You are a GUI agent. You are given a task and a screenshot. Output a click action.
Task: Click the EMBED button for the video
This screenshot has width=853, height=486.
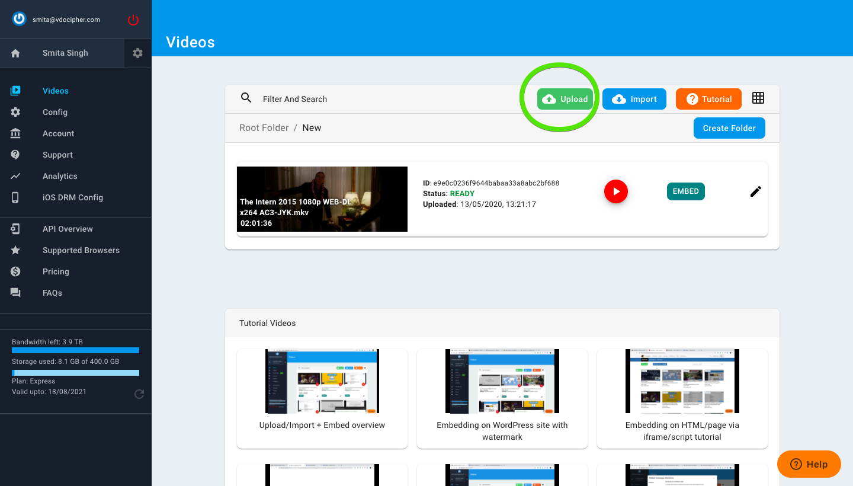pyautogui.click(x=685, y=191)
